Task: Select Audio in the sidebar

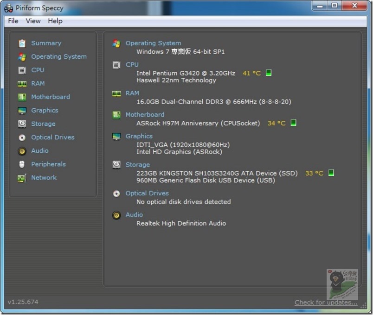Action: pyautogui.click(x=40, y=151)
